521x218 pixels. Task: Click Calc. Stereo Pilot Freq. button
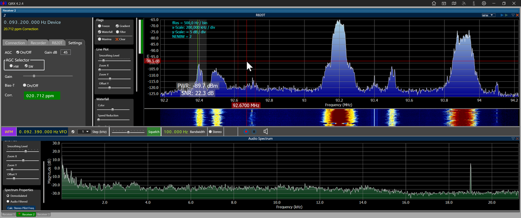click(x=21, y=208)
